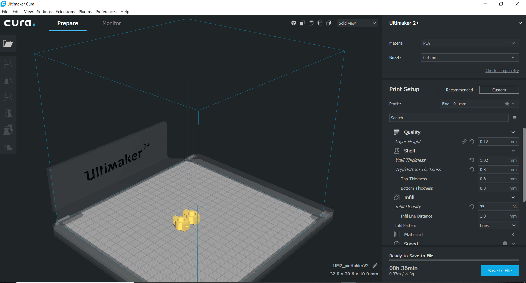This screenshot has height=283, width=526.
Task: Switch camera to top view
Action: [311, 23]
